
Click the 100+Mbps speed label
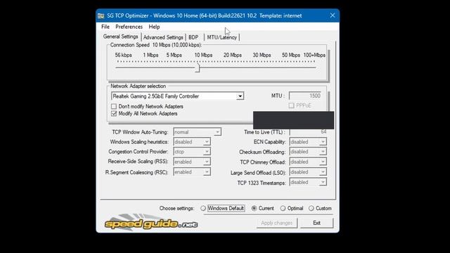coord(314,55)
